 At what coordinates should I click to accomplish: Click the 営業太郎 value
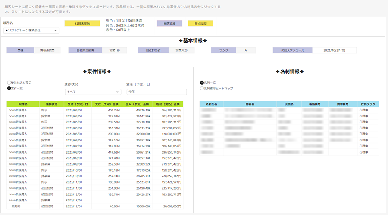[181, 50]
